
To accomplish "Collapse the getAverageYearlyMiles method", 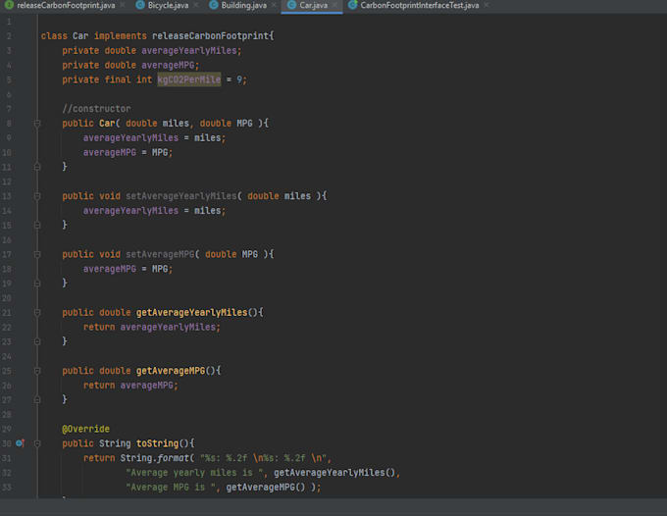I will pyautogui.click(x=37, y=313).
